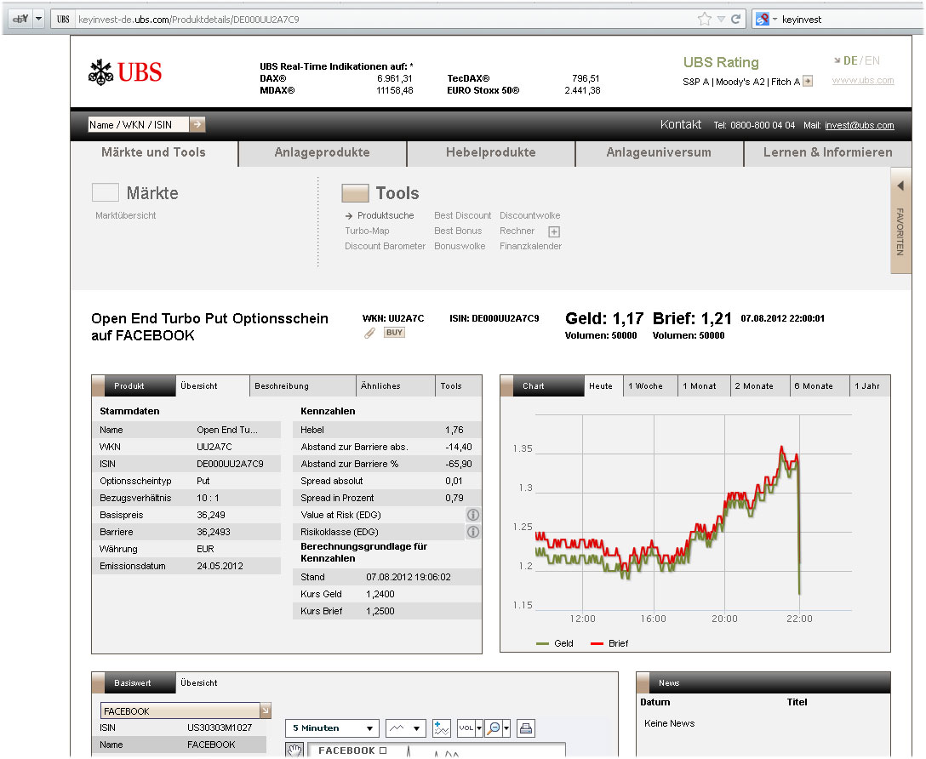Click the UBS logo
Image resolution: width=926 pixels, height=759 pixels.
124,72
